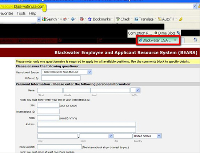Click the Bookmarks button label
This screenshot has width=200, height=153.
[x=102, y=19]
